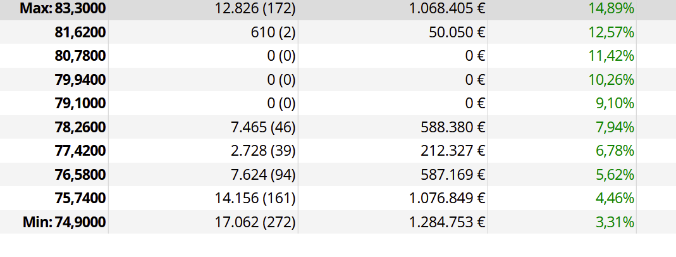Click price level 78,2600
This screenshot has height=257, width=676.
80,127
